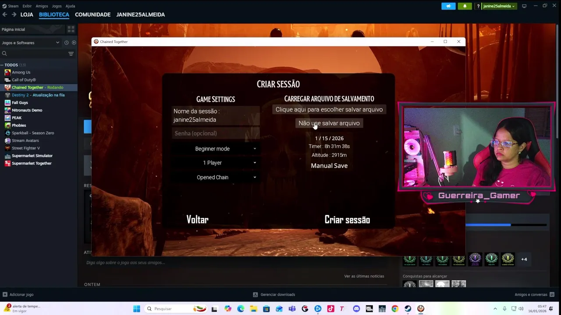
Task: Switch Steam to Big Picture mode
Action: pos(524,6)
